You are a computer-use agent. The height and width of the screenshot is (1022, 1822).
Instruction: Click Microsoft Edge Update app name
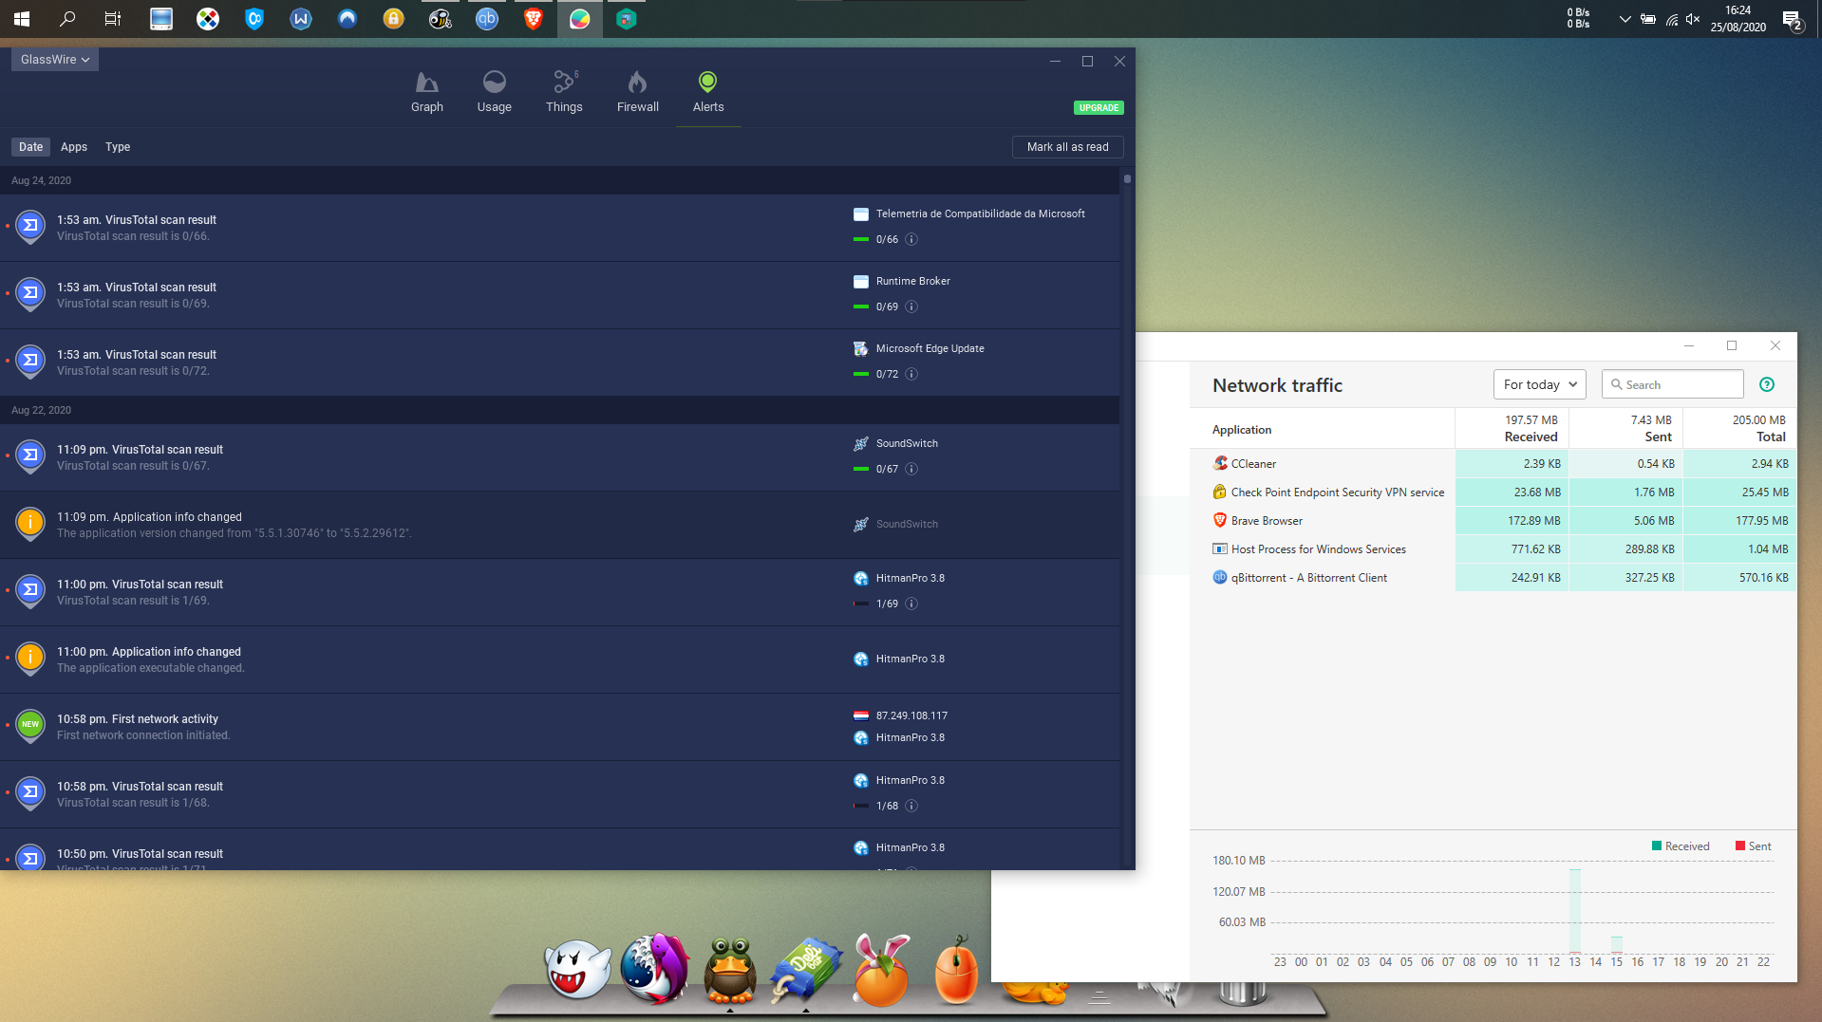tap(930, 348)
